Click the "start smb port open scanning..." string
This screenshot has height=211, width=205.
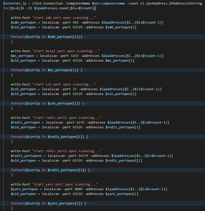coord(64,18)
